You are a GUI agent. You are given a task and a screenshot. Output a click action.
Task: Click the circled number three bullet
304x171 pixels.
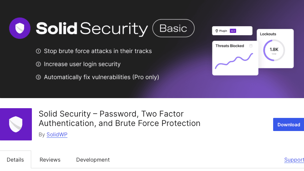pos(38,77)
